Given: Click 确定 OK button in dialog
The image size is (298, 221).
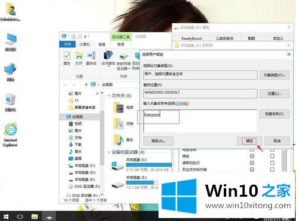Looking at the screenshot, I should tap(249, 141).
